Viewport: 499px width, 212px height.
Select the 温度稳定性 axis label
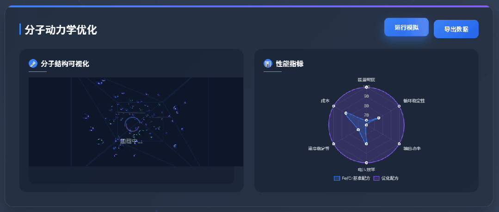click(x=319, y=148)
